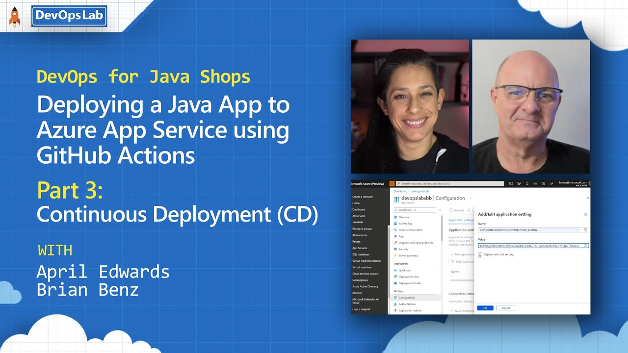Screen dimensions: 628x353
Task: Click the resource menu vertical scrollbar
Action: pos(442,228)
